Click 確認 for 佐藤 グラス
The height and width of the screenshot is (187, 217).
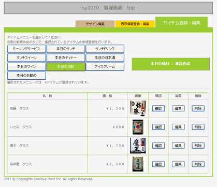[158, 109]
